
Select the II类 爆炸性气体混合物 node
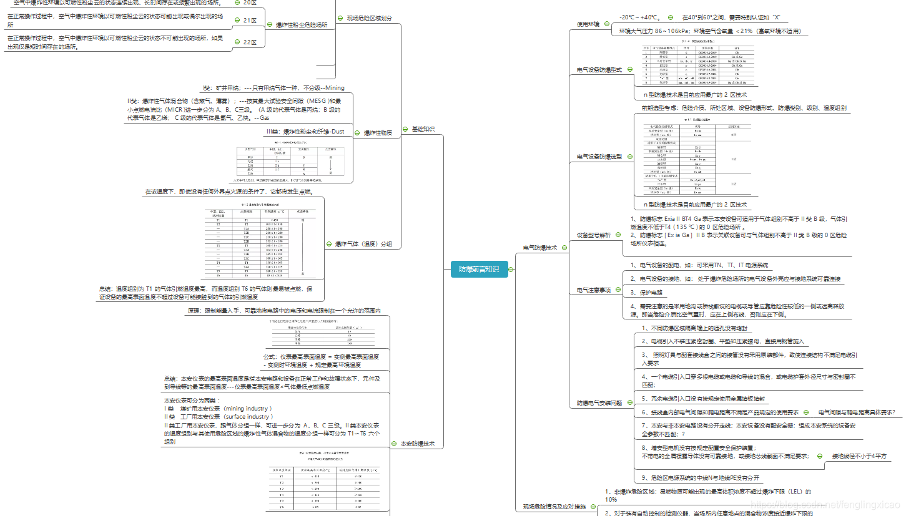tap(235, 109)
